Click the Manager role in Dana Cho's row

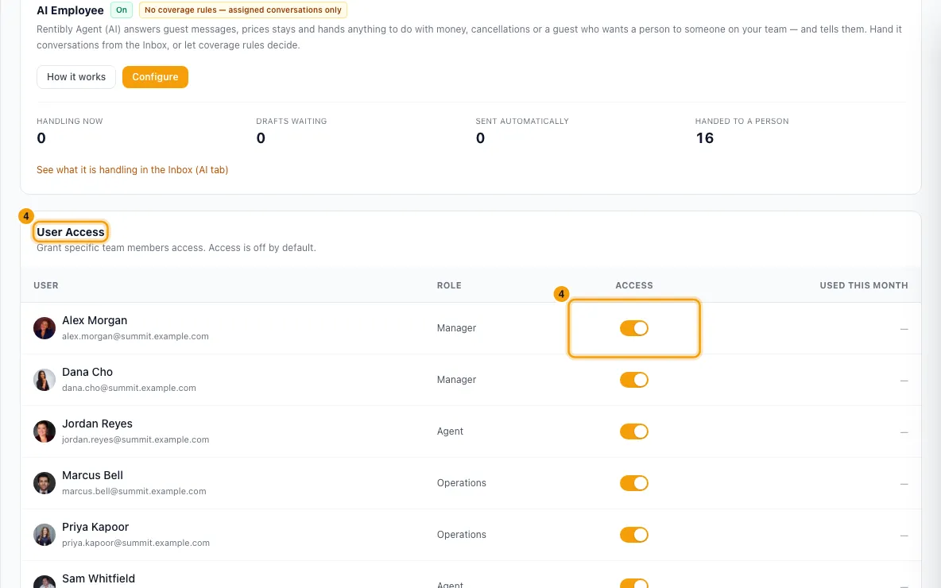coord(457,380)
